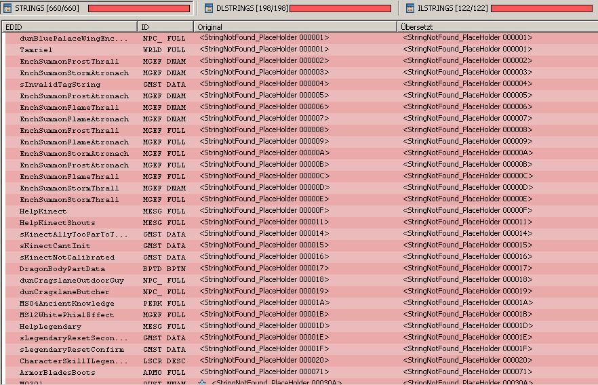Click Original cell PlaceHolder 000011
This screenshot has height=385, width=598.
264,222
